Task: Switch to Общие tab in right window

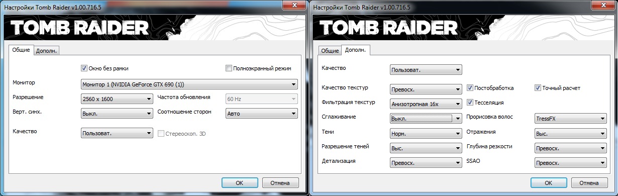Action: click(330, 51)
